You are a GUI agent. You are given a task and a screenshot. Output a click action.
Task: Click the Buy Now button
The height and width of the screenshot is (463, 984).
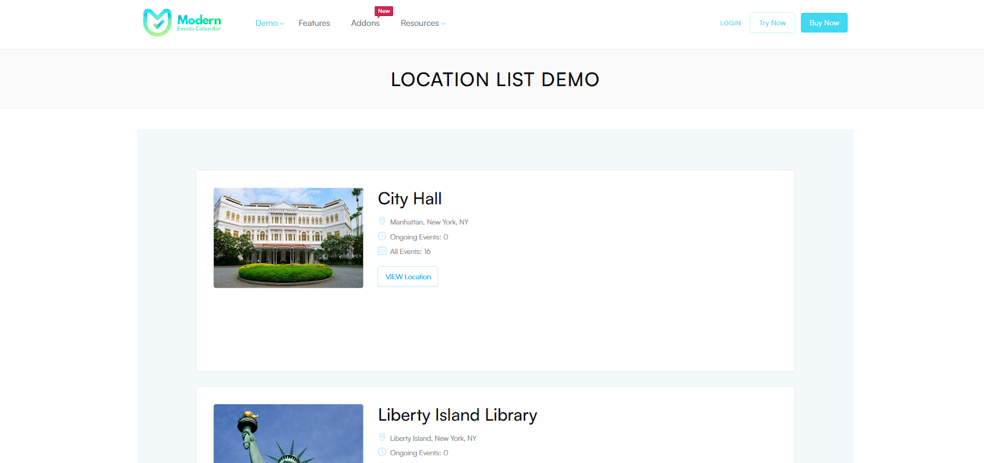pos(824,23)
